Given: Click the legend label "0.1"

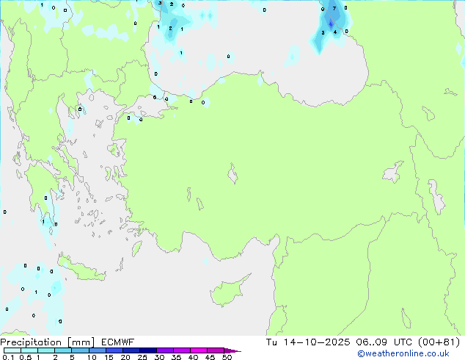Looking at the screenshot, I should point(8,357).
